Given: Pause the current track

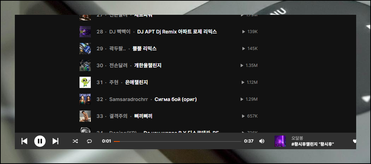Looking at the screenshot, I should [x=40, y=141].
